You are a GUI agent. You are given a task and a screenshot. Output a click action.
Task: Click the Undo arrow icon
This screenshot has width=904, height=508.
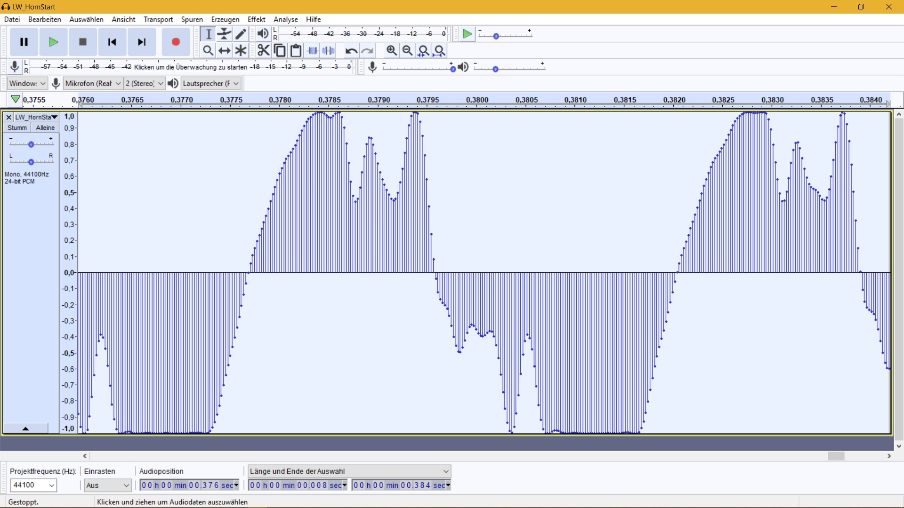(351, 50)
